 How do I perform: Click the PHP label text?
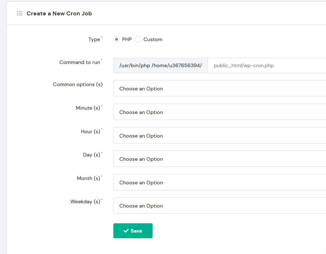click(127, 39)
